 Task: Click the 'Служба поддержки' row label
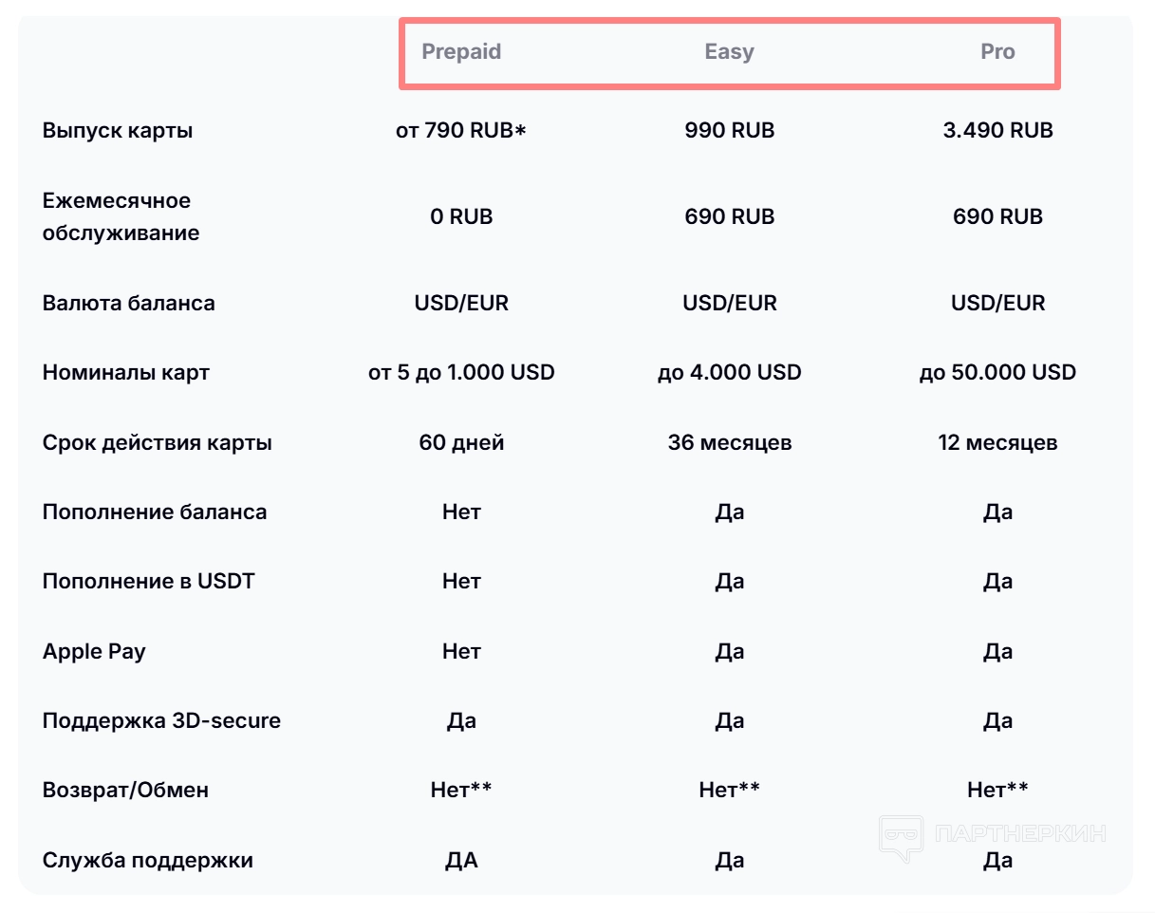(147, 861)
